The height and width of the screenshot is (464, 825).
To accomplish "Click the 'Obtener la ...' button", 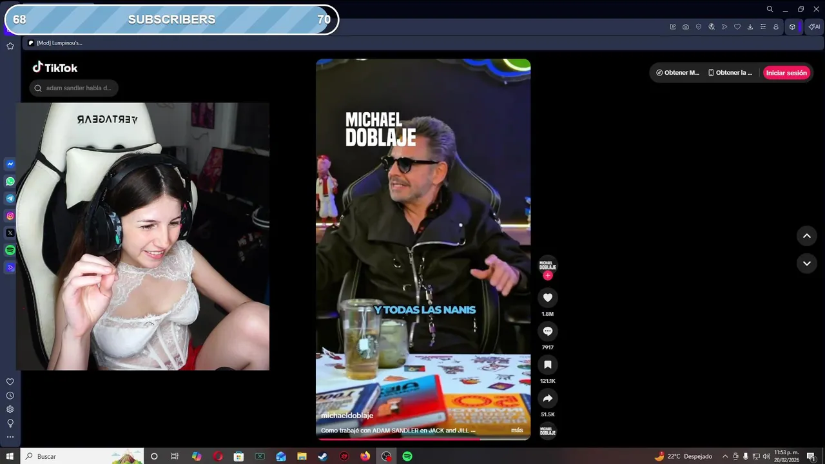I will (730, 73).
